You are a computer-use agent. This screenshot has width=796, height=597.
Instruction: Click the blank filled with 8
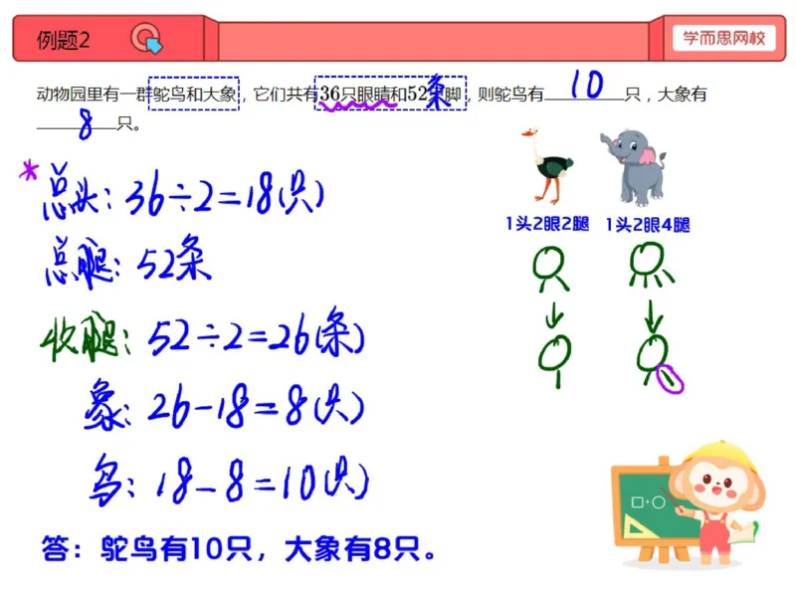tap(77, 123)
